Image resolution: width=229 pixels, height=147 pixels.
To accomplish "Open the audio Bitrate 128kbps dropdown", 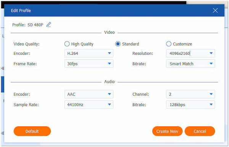I will point(190,105).
